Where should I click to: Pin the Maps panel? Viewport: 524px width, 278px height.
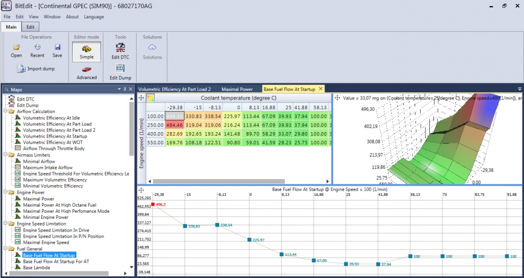pos(125,89)
